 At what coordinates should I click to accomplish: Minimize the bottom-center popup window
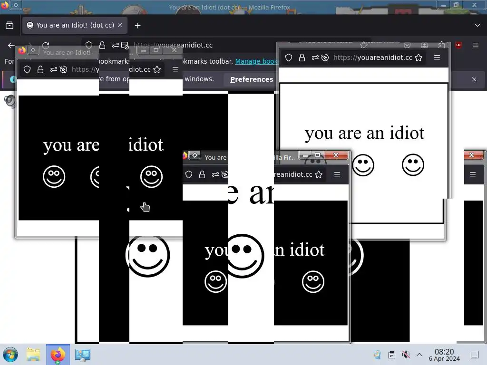[x=306, y=155]
